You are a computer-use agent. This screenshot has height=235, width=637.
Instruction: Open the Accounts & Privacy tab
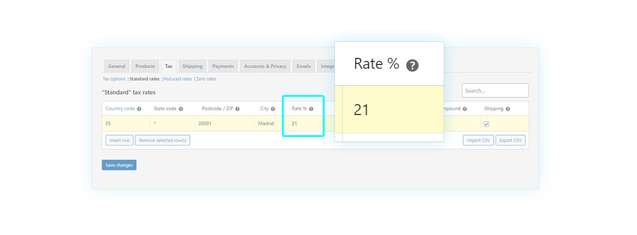(x=265, y=66)
